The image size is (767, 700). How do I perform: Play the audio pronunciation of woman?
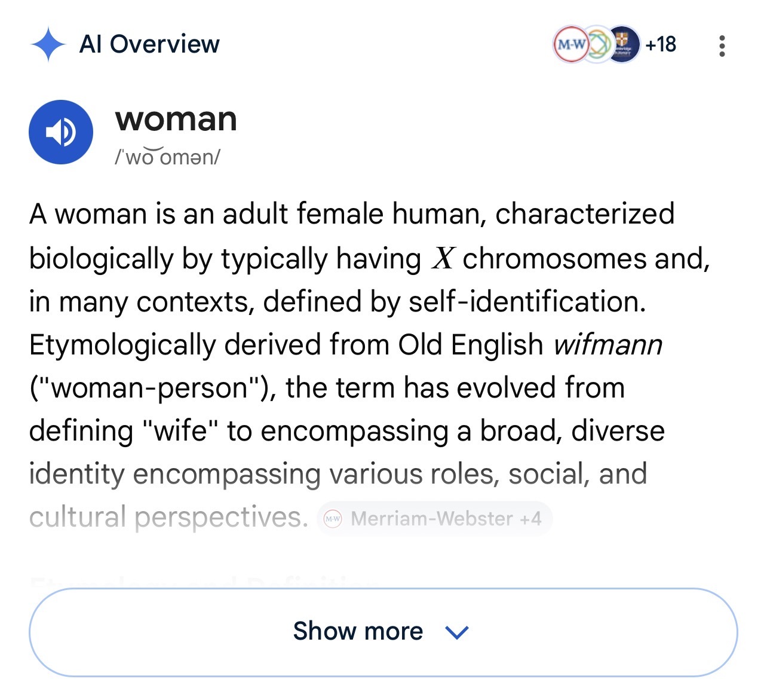[61, 132]
